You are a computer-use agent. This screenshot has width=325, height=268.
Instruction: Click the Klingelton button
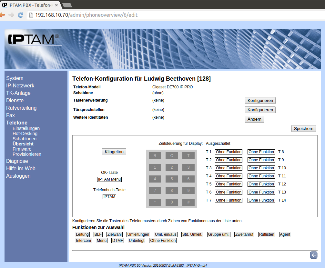click(x=114, y=152)
